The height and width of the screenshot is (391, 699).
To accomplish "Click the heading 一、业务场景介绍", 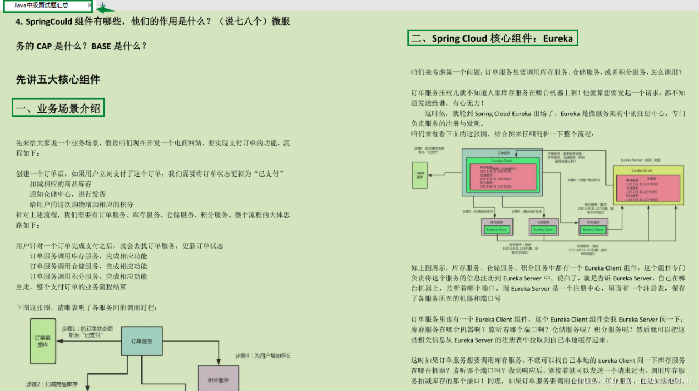I will click(58, 108).
